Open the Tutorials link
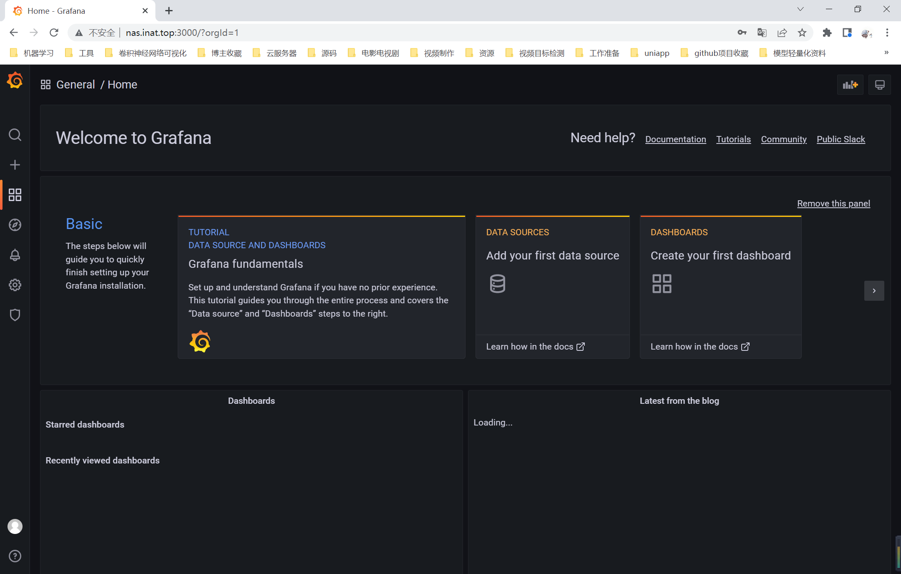The image size is (901, 574). 733,139
